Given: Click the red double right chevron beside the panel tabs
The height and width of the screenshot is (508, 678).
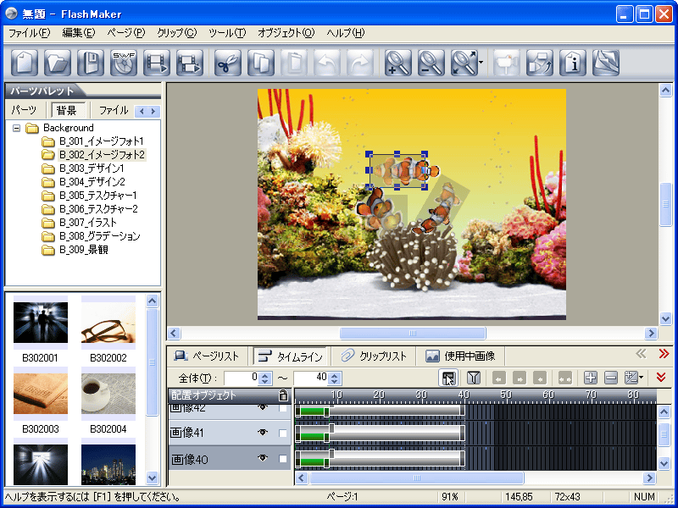Looking at the screenshot, I should [x=664, y=354].
